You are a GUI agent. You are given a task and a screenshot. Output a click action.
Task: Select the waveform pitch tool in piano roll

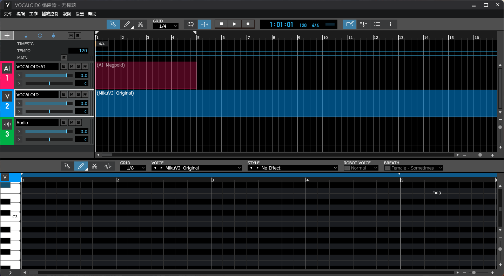click(108, 166)
